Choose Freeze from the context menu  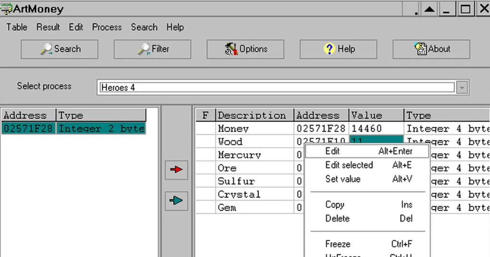coord(367,244)
